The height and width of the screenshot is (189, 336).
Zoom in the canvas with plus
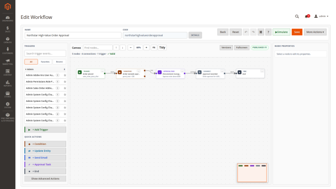tap(146, 48)
